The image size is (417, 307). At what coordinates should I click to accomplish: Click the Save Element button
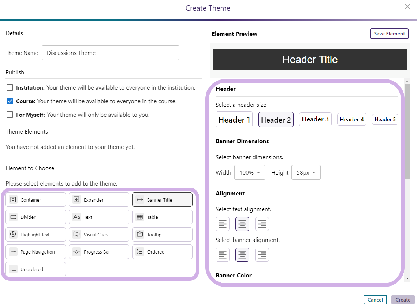click(x=389, y=34)
